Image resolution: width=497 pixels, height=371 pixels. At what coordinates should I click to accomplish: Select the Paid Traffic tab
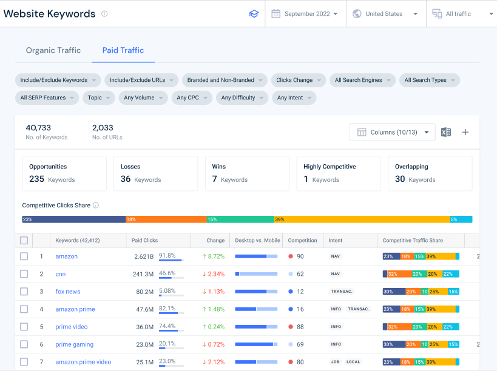123,50
